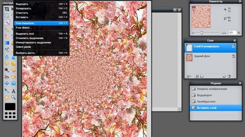Screen dimensions: 245x137
Task: Select the Marquee selection tool
Action: 7,16
